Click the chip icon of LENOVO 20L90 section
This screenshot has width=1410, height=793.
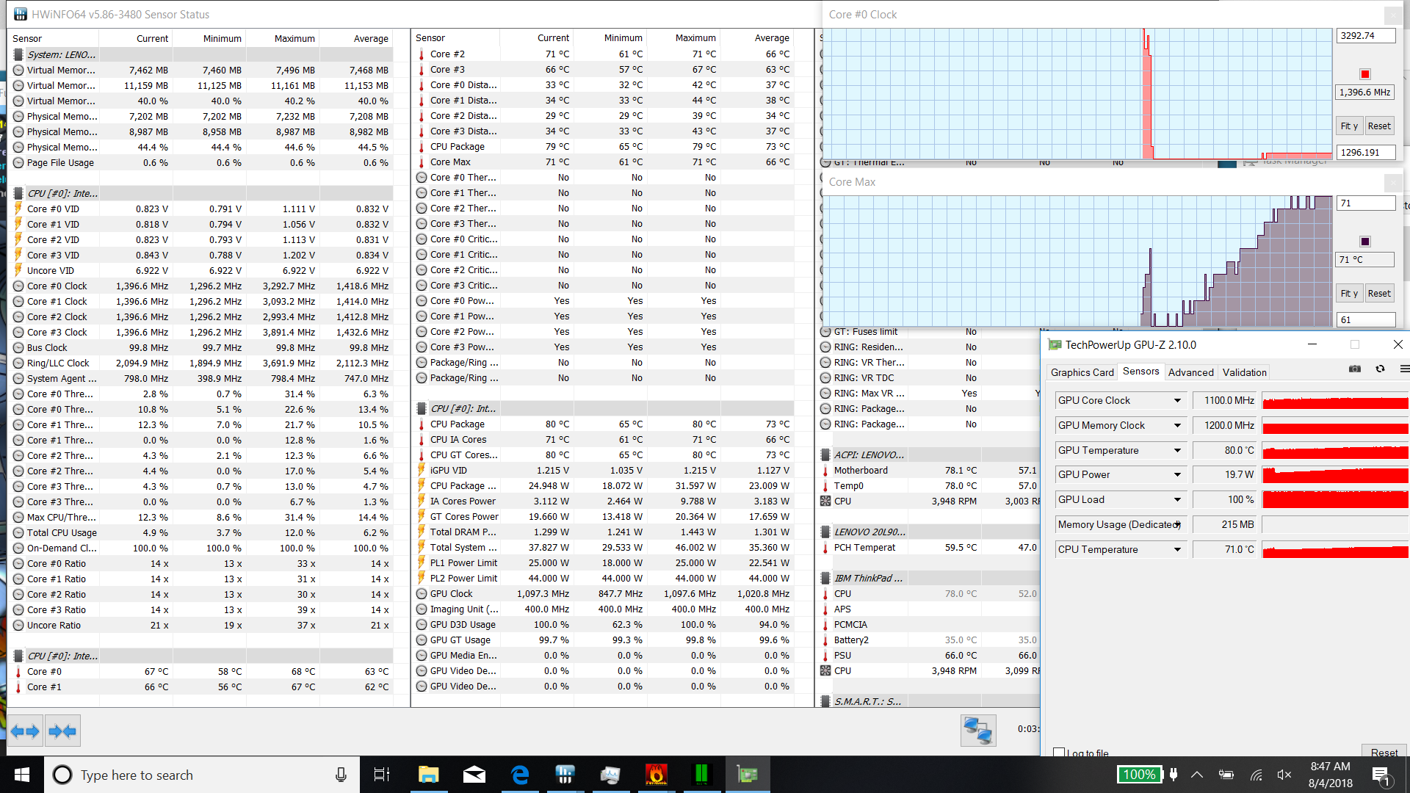(825, 532)
